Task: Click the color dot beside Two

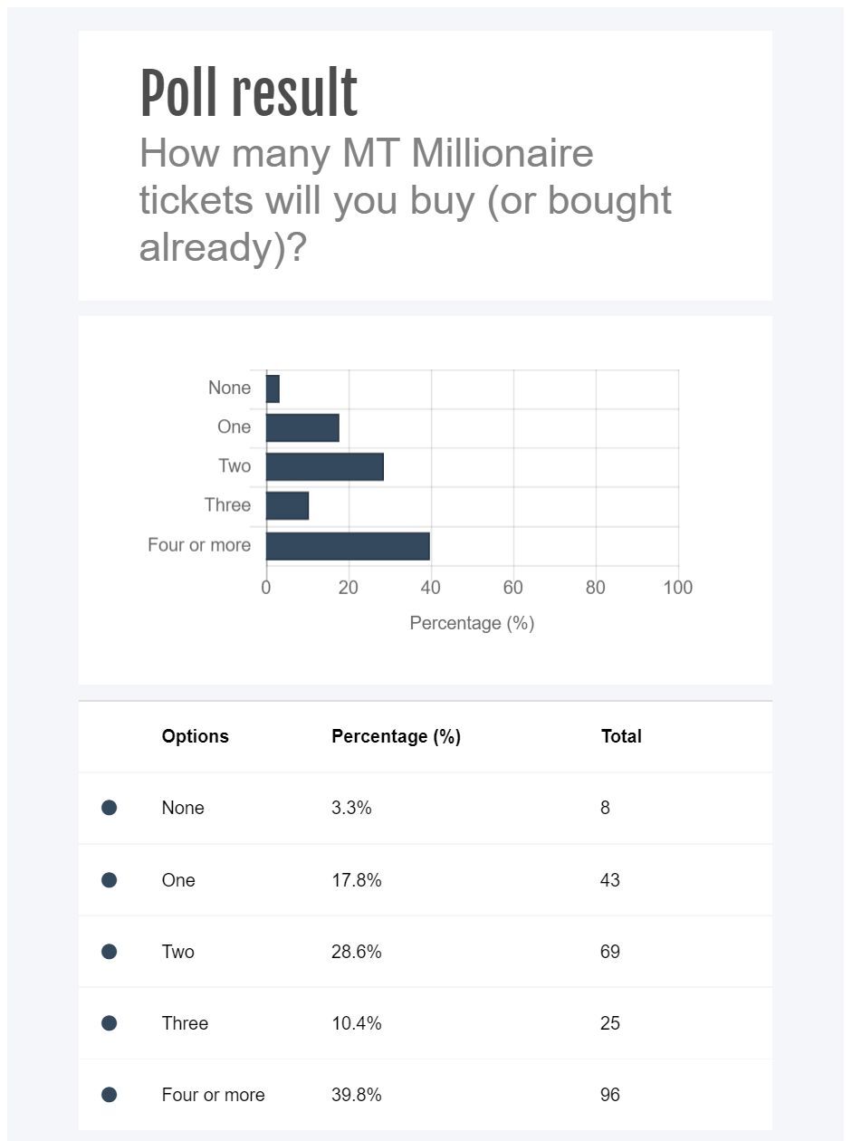Action: (x=109, y=951)
